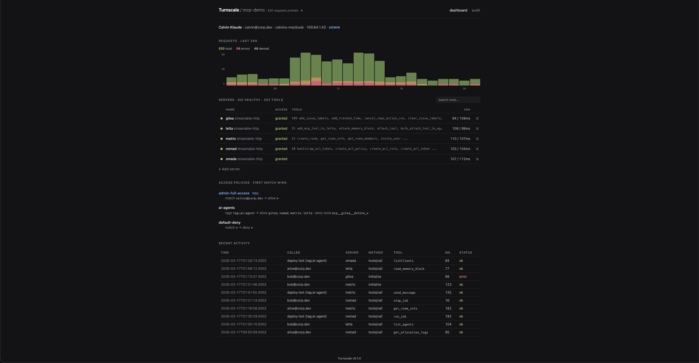This screenshot has height=363, width=699.
Task: Click the green dot after '520 requests proxied'
Action: [x=302, y=10]
